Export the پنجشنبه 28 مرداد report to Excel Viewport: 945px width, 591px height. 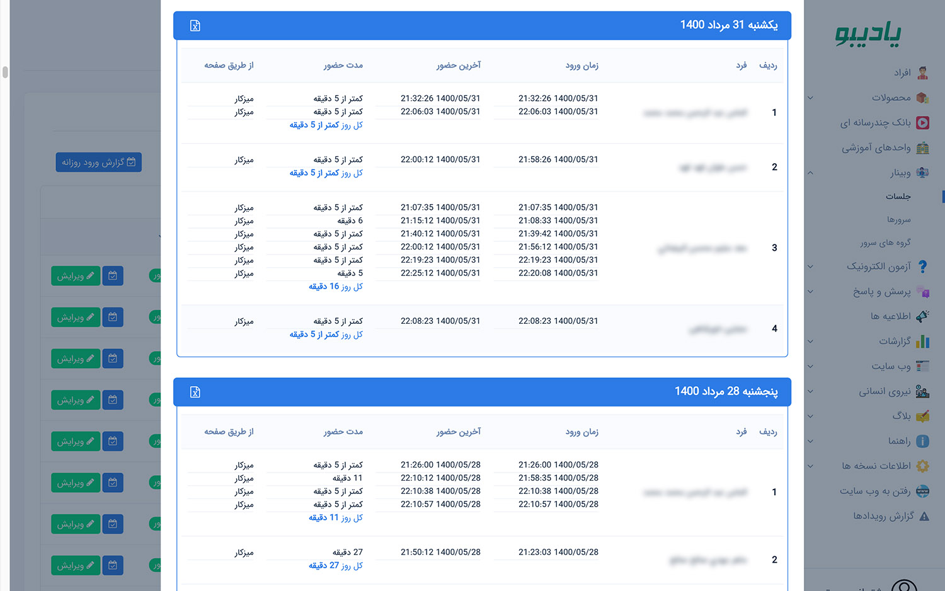click(x=195, y=393)
